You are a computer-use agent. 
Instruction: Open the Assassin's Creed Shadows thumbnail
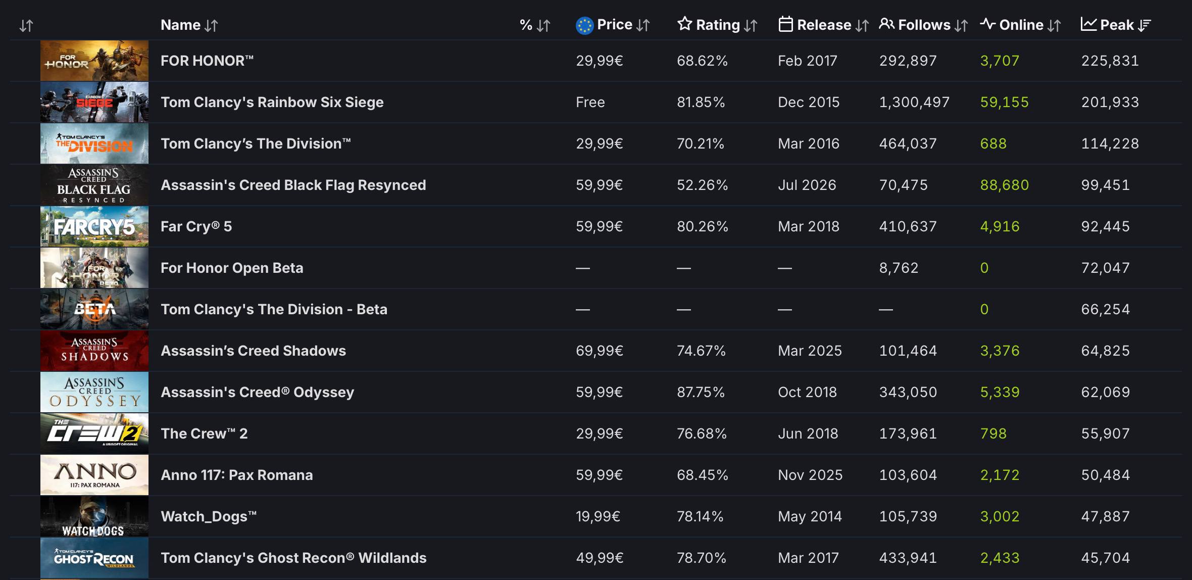pyautogui.click(x=94, y=351)
